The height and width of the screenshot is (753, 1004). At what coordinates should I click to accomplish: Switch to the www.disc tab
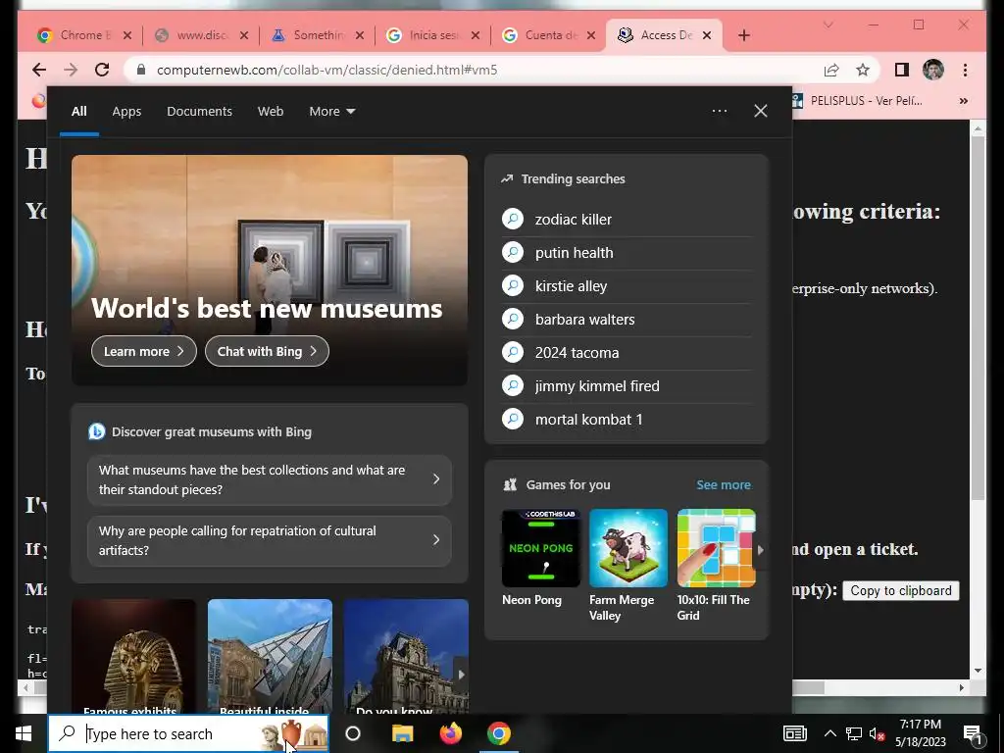coord(202,35)
